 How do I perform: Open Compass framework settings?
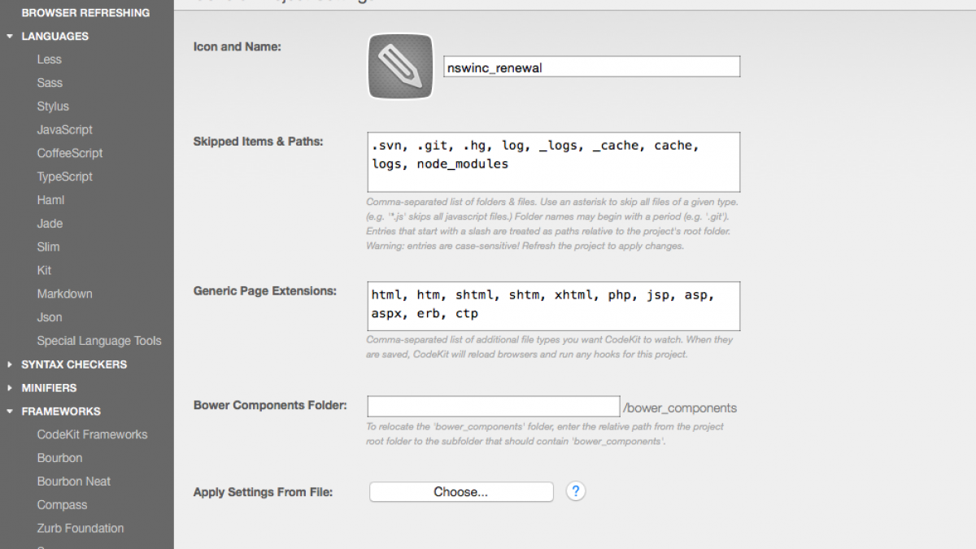point(62,505)
